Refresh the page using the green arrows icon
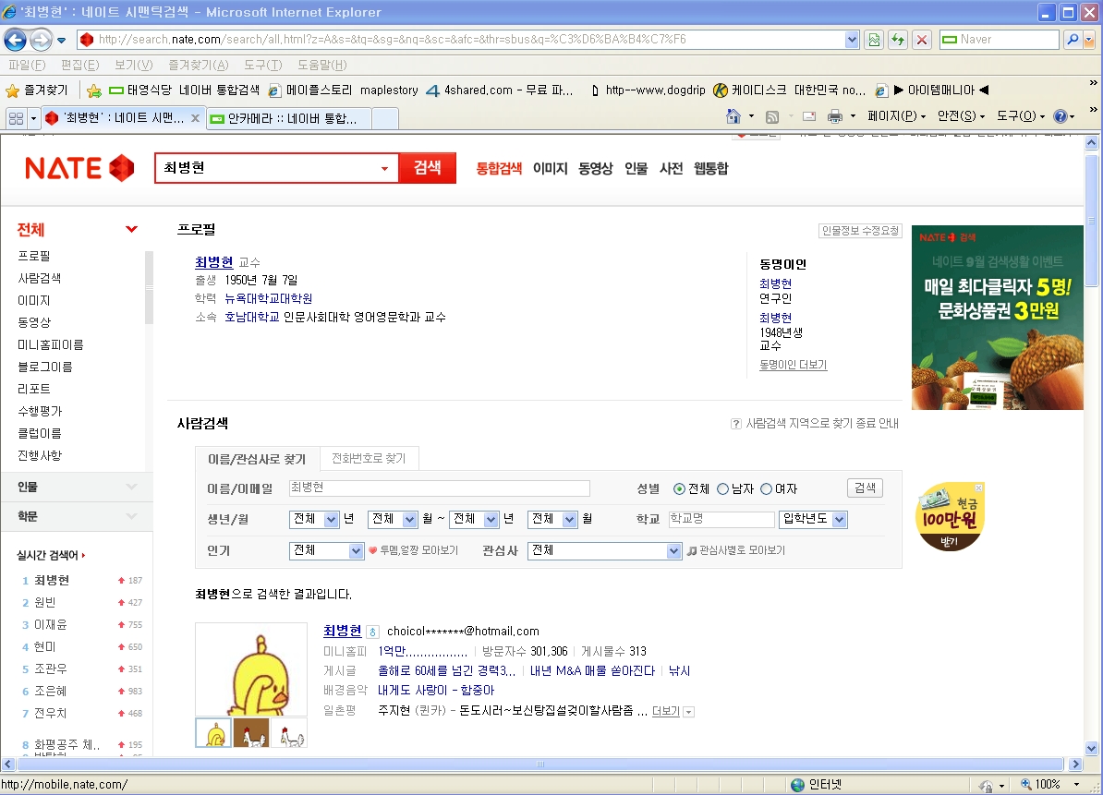 [x=898, y=40]
